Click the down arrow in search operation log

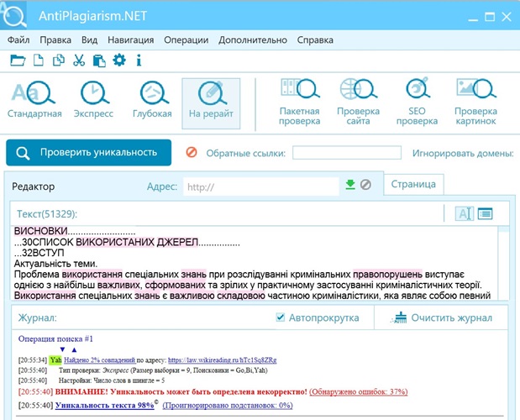(62, 349)
